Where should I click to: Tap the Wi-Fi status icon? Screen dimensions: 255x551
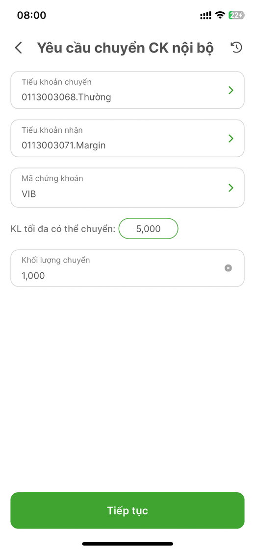[221, 15]
